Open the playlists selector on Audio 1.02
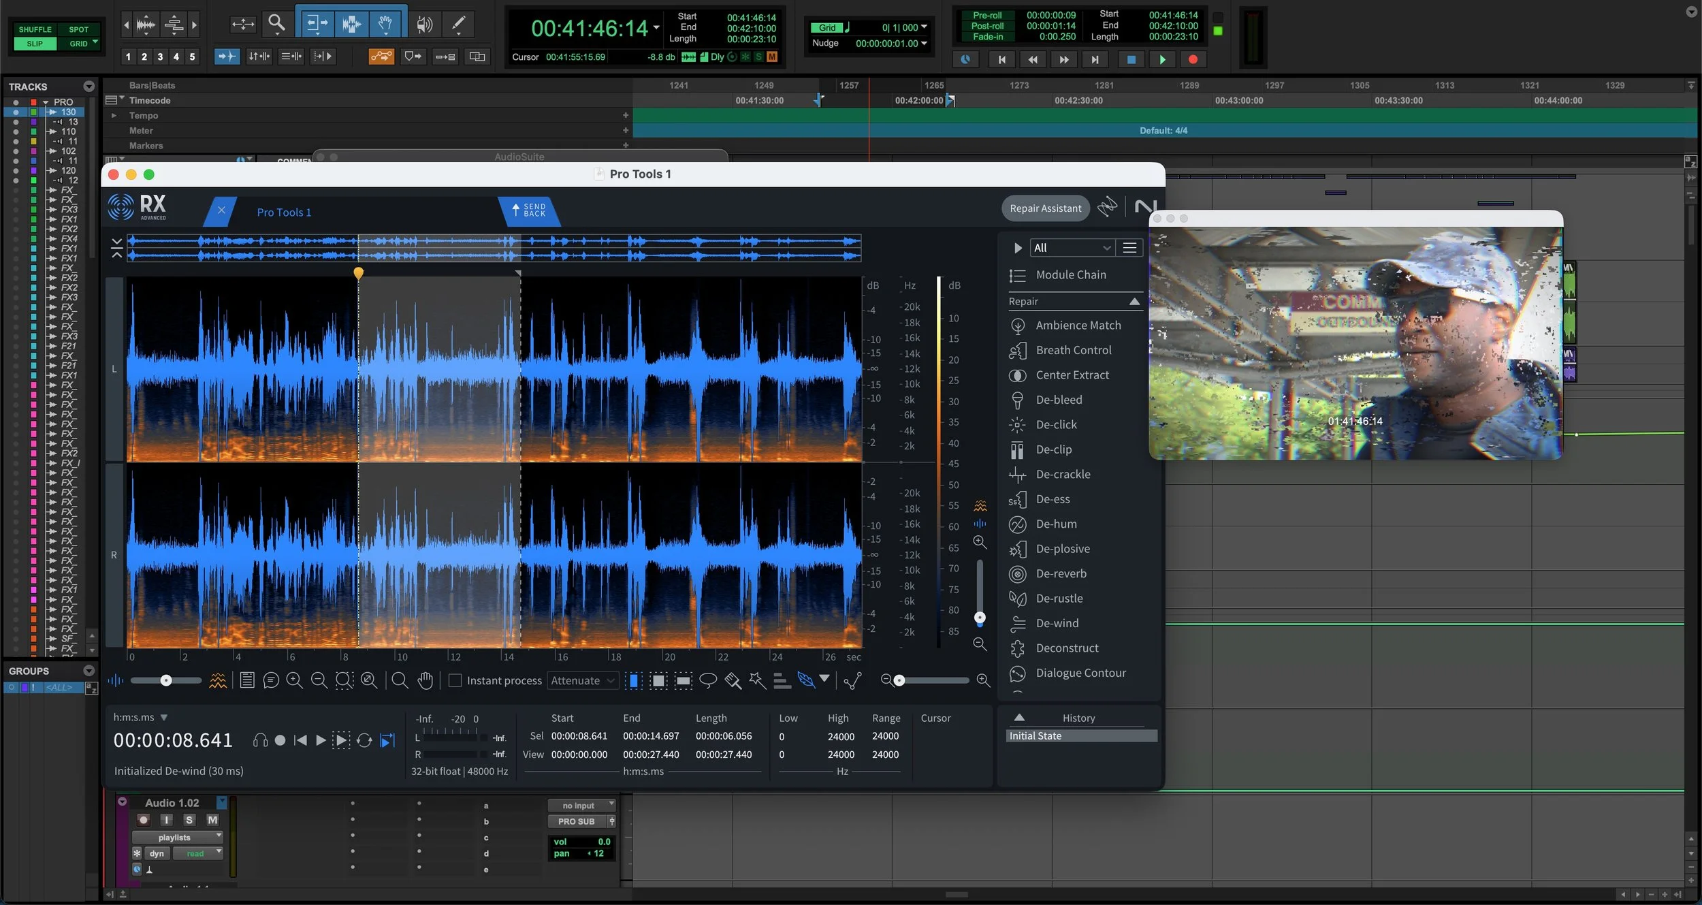The width and height of the screenshot is (1702, 905). click(x=177, y=838)
